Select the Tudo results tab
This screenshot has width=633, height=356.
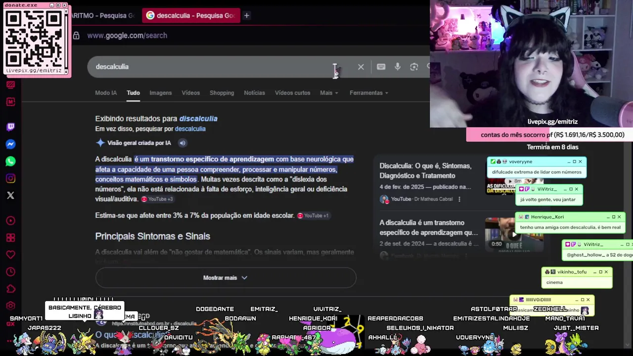point(133,93)
